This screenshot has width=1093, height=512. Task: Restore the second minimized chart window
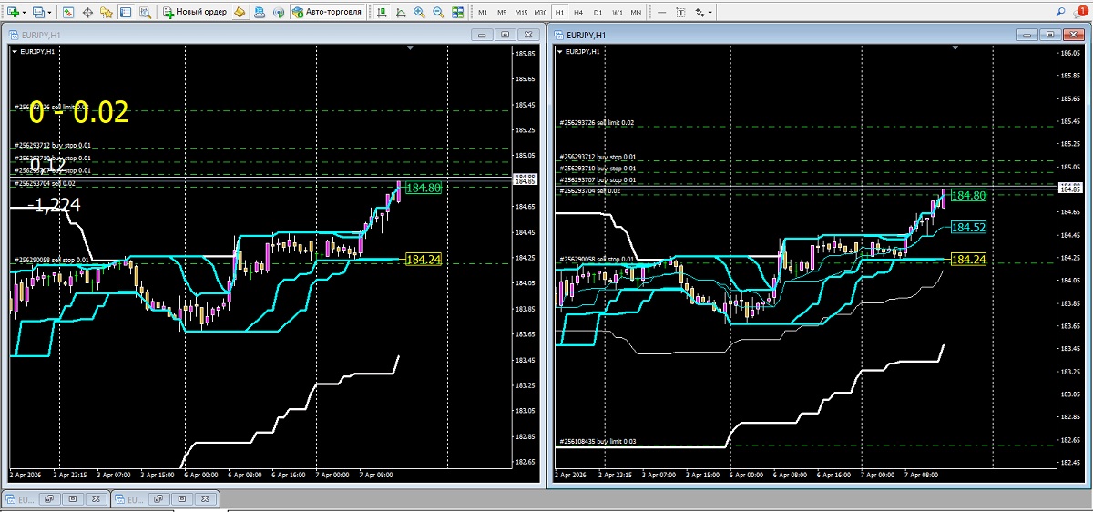[158, 499]
